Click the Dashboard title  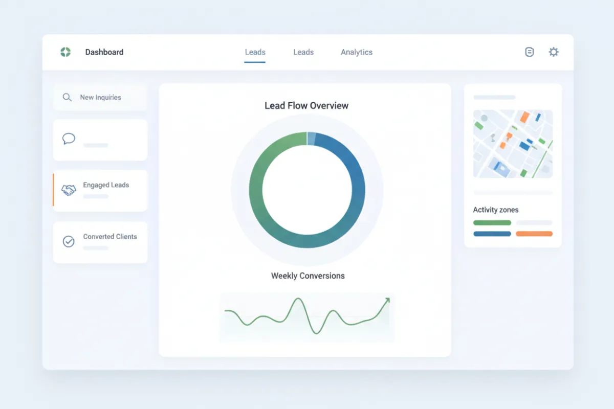(104, 52)
